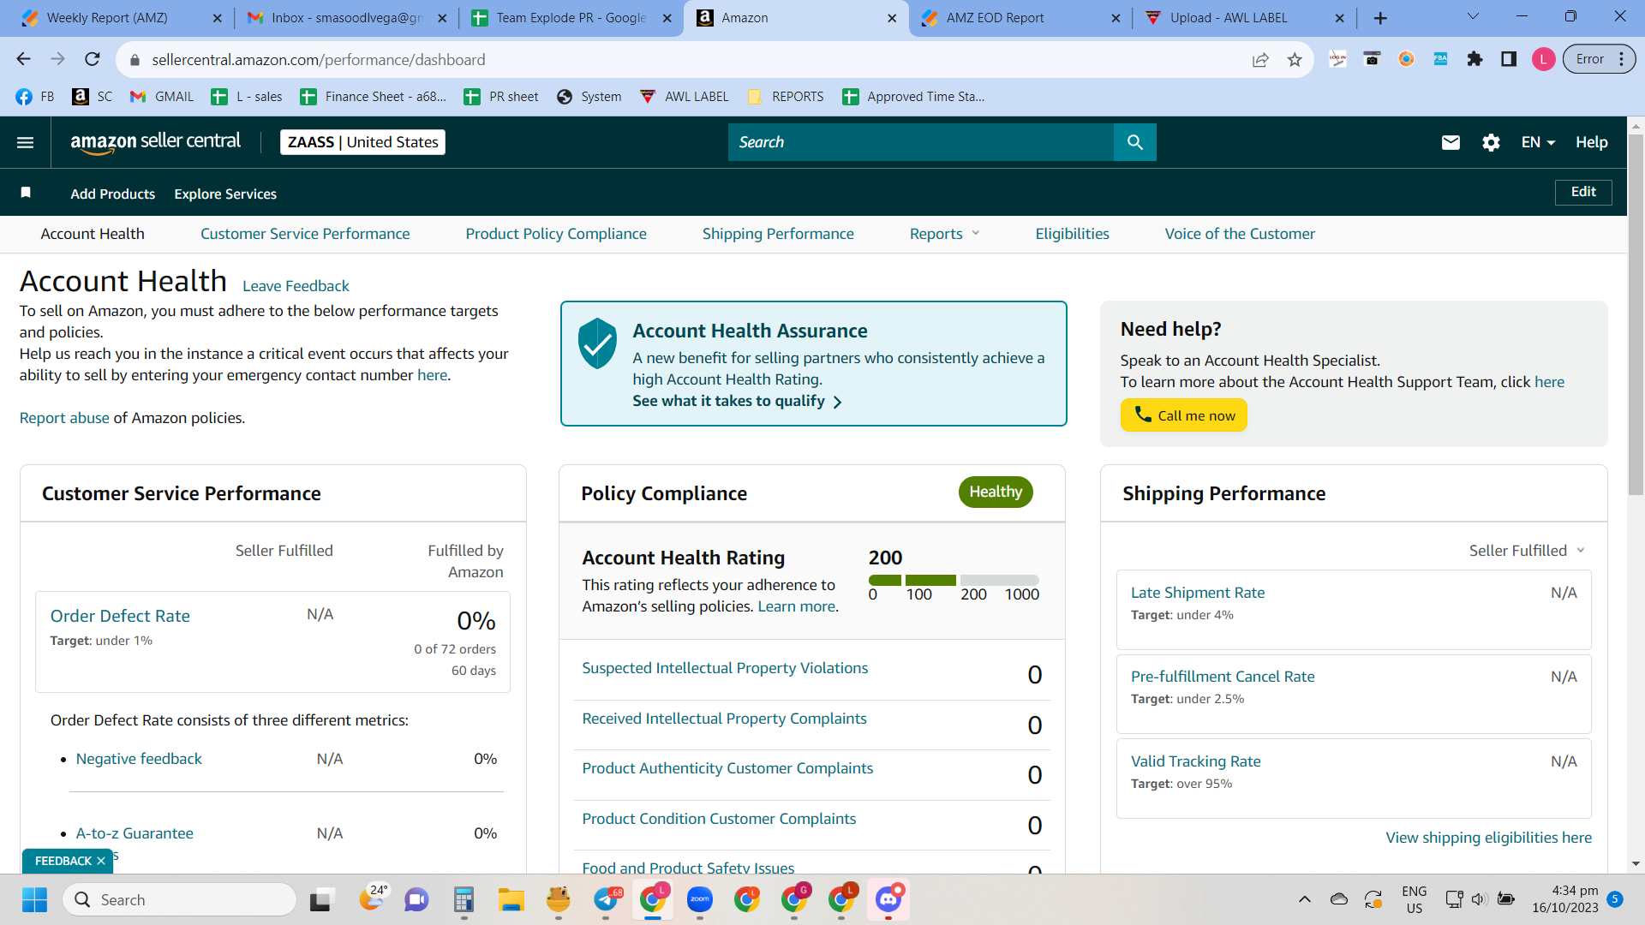Expand the Seller Fulfilled shipping dropdown

coord(1527,551)
